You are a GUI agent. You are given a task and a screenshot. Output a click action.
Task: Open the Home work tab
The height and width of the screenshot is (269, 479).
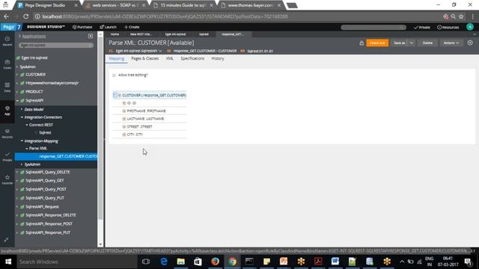coord(115,34)
